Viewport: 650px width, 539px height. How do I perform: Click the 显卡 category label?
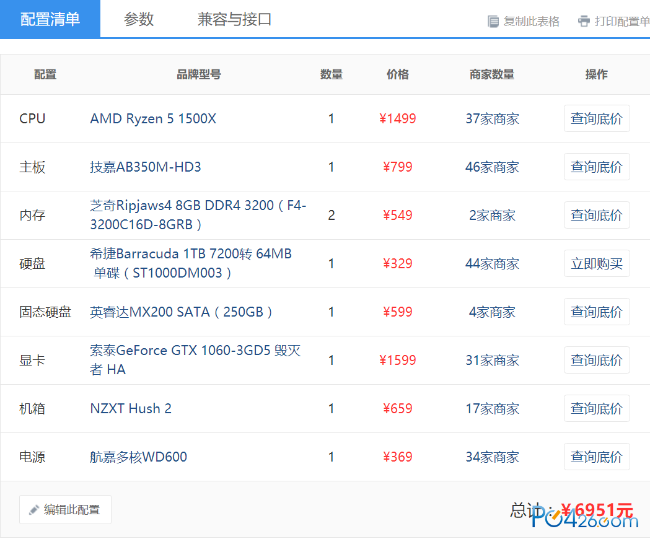click(32, 361)
